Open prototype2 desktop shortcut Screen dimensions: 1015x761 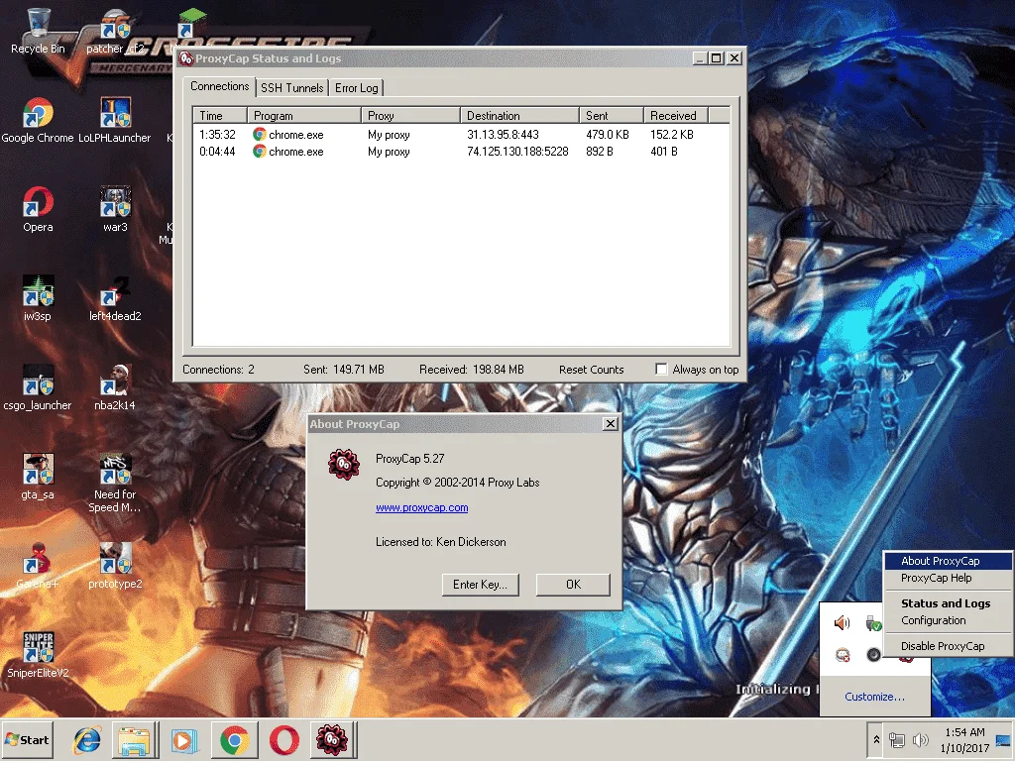[x=115, y=567]
